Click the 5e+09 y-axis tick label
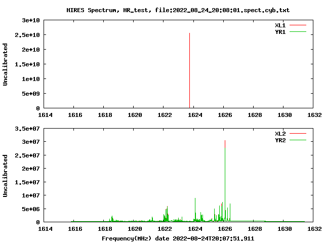Screen dimensions: 324x243 pos(31,94)
